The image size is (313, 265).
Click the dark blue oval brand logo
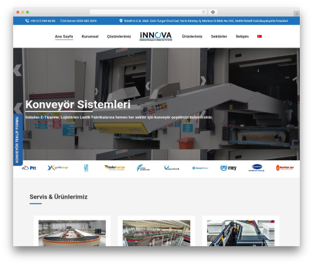257,168
